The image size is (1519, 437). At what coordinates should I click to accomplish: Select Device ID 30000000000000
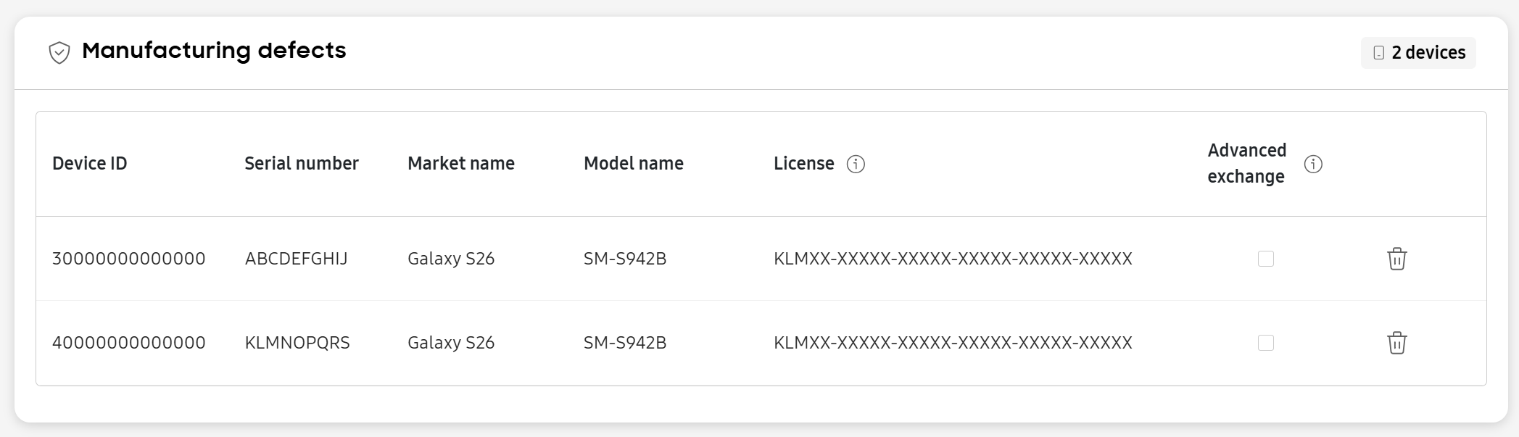click(129, 259)
